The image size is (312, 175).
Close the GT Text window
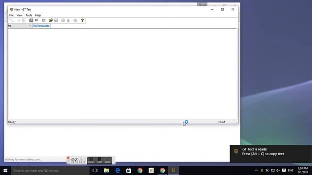coord(233,9)
